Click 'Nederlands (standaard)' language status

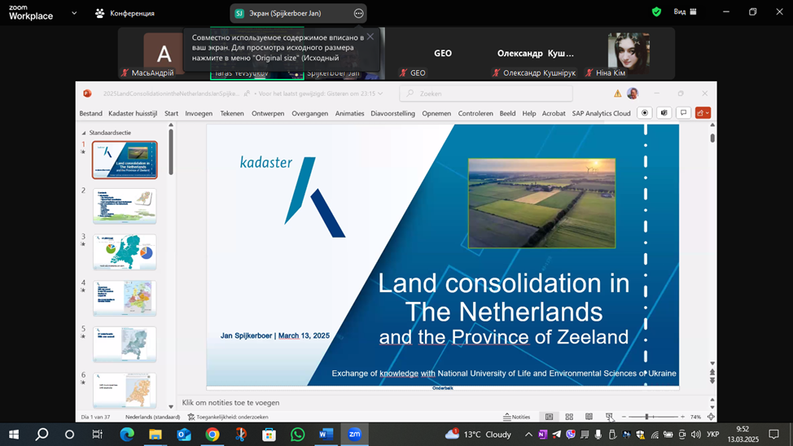153,418
